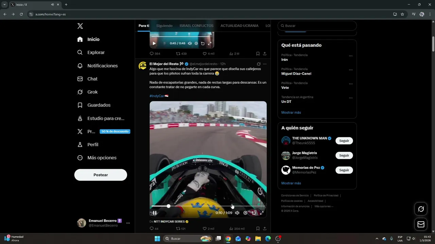Open options for Irán trend
Viewport: 435px width, 244px height.
[351, 56]
